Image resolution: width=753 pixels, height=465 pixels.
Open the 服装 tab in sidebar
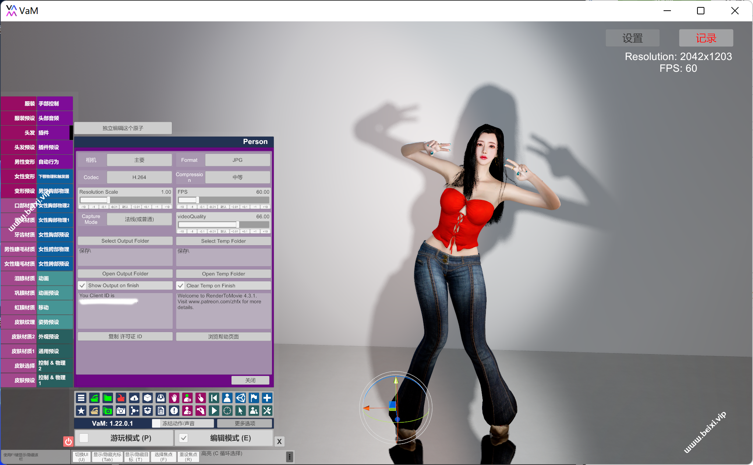click(19, 104)
